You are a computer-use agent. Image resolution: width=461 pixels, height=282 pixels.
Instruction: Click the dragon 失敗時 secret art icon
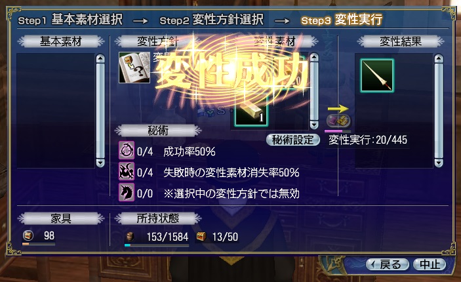(x=127, y=171)
